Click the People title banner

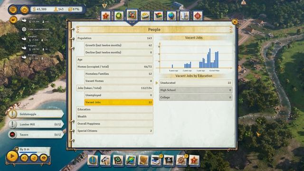(x=154, y=29)
